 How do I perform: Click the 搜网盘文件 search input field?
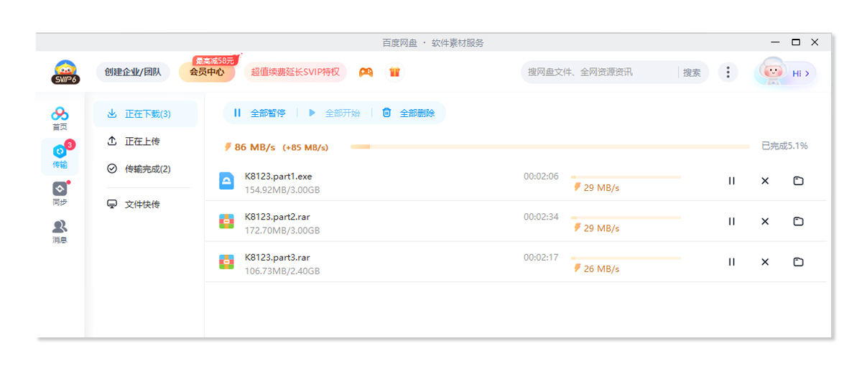[x=600, y=73]
